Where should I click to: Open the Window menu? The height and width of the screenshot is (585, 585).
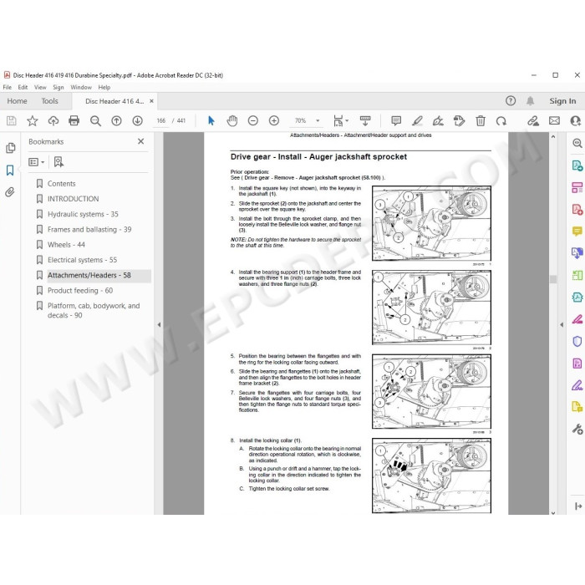[x=81, y=87]
